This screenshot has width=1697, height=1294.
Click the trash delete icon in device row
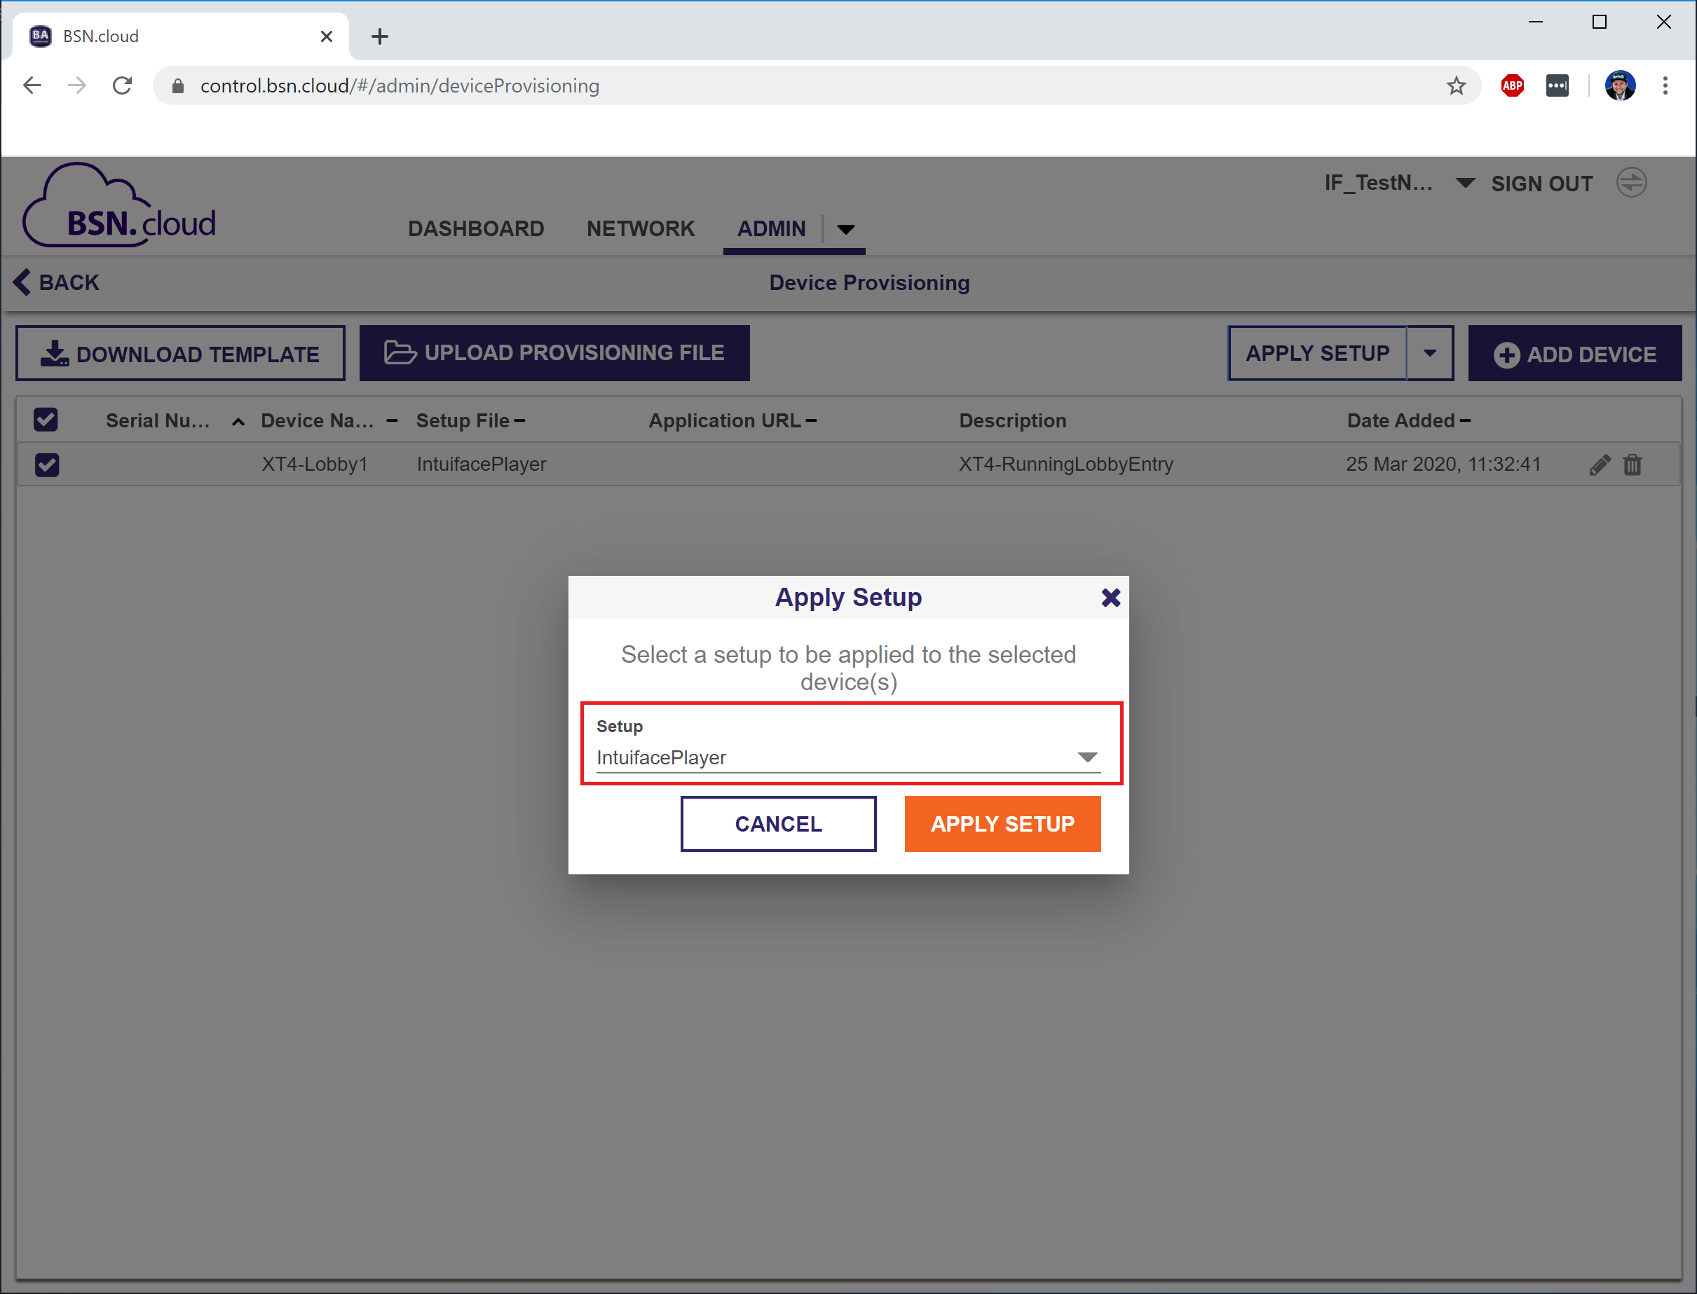click(1633, 464)
